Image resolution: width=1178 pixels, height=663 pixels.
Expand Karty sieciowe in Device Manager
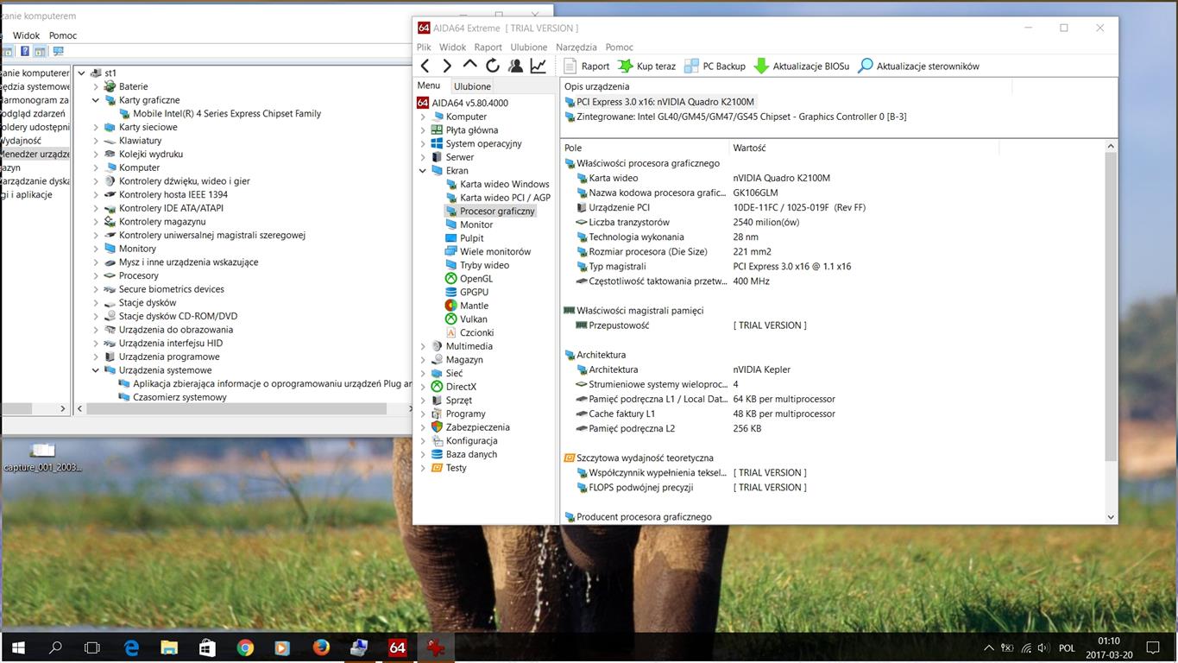click(x=96, y=127)
